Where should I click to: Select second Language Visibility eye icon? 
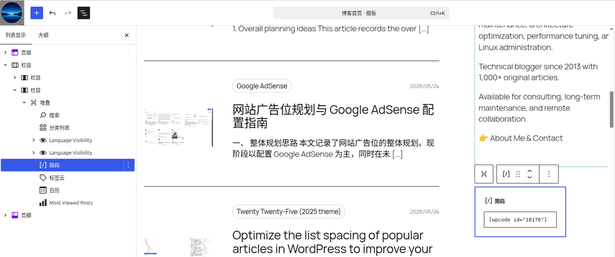click(x=43, y=153)
